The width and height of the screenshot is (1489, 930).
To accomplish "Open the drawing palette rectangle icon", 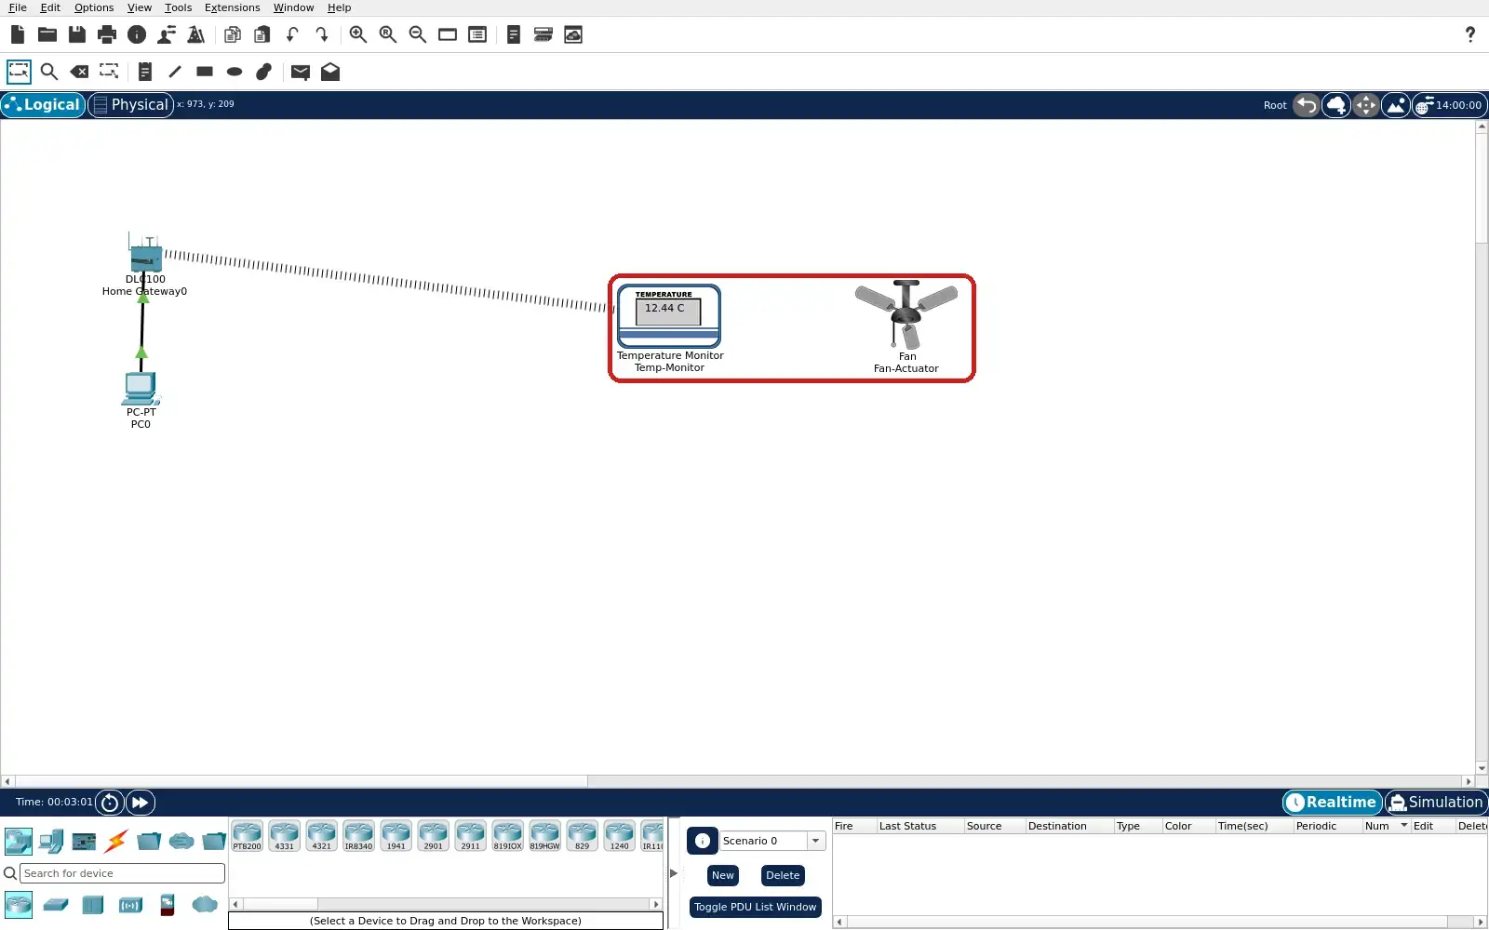I will pyautogui.click(x=448, y=34).
